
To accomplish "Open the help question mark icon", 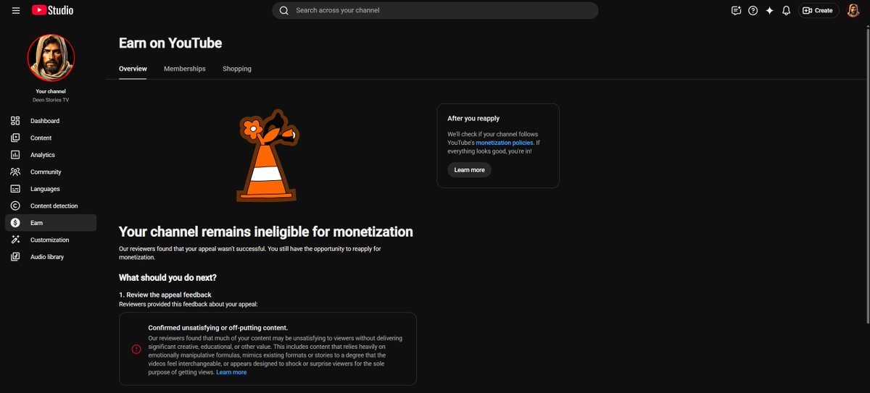I will click(x=753, y=10).
